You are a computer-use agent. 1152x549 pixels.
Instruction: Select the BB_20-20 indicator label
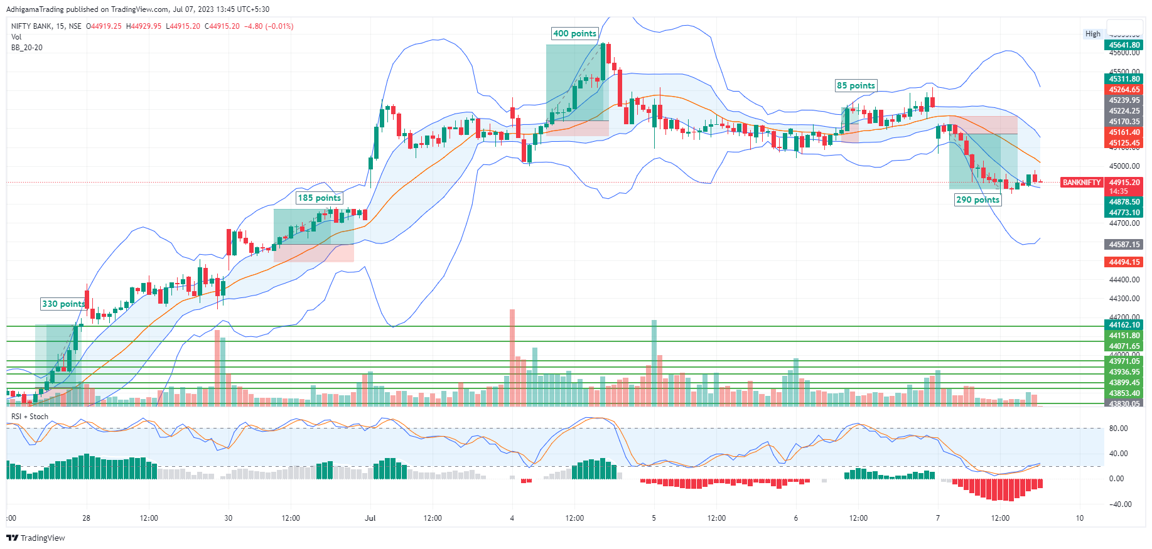click(27, 48)
